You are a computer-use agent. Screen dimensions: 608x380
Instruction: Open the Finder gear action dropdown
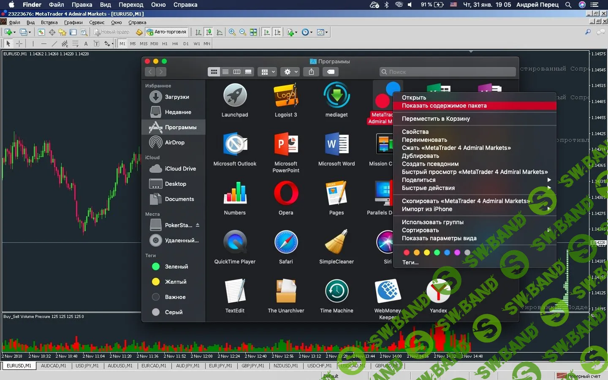[x=291, y=72]
